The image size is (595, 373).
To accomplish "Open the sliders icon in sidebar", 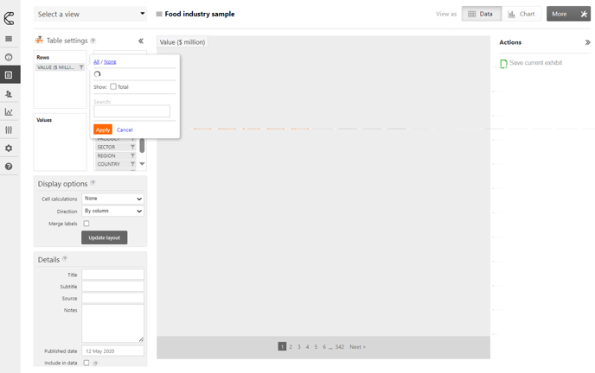I will click(x=9, y=130).
